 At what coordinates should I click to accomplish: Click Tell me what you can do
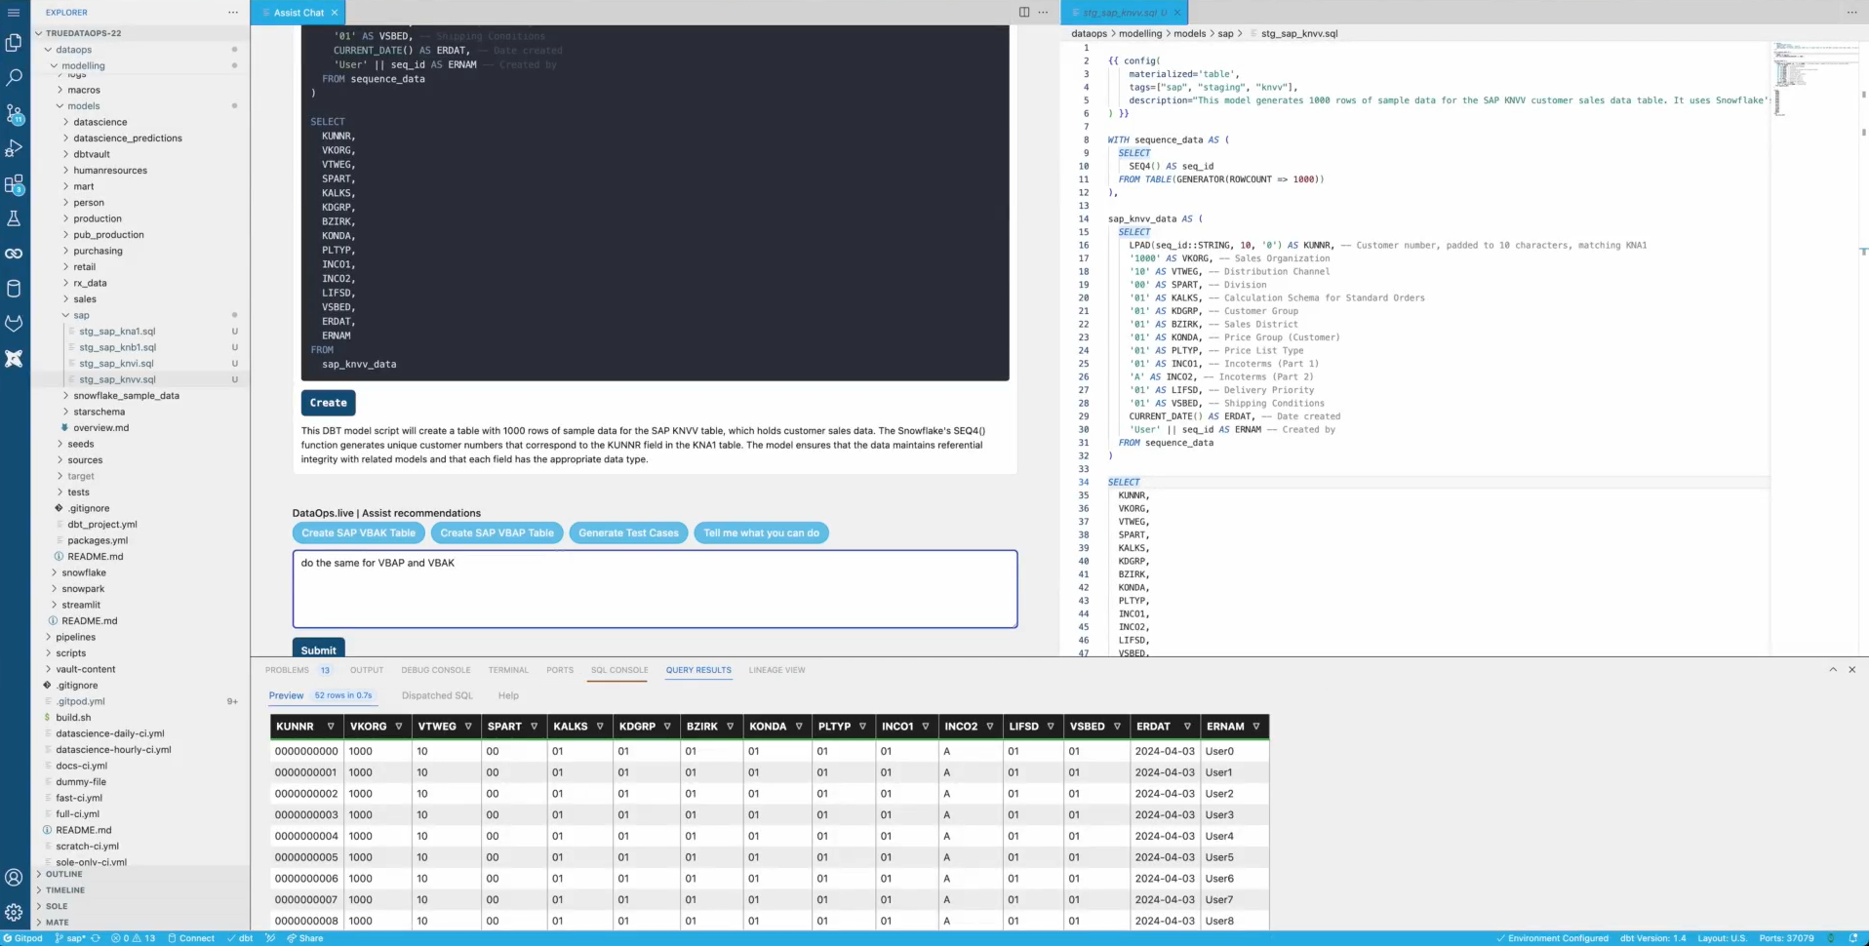tap(761, 533)
